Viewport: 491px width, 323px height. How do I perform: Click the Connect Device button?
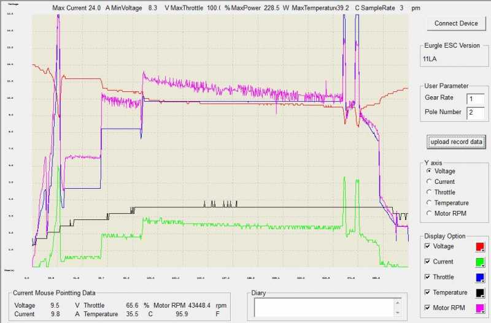(456, 23)
